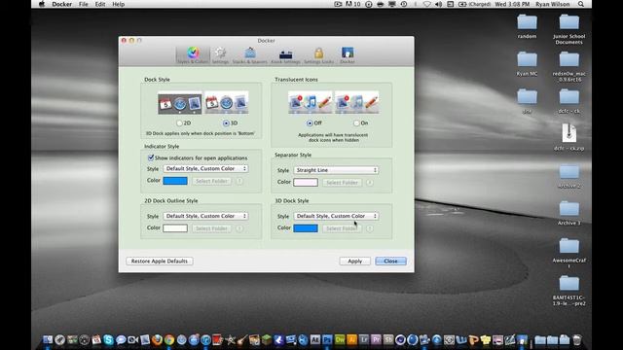This screenshot has height=350, width=623.
Task: Open iTunes from the Dock
Action: tap(205, 339)
